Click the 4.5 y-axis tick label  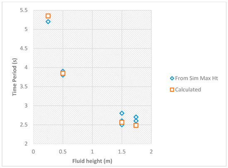point(24,48)
